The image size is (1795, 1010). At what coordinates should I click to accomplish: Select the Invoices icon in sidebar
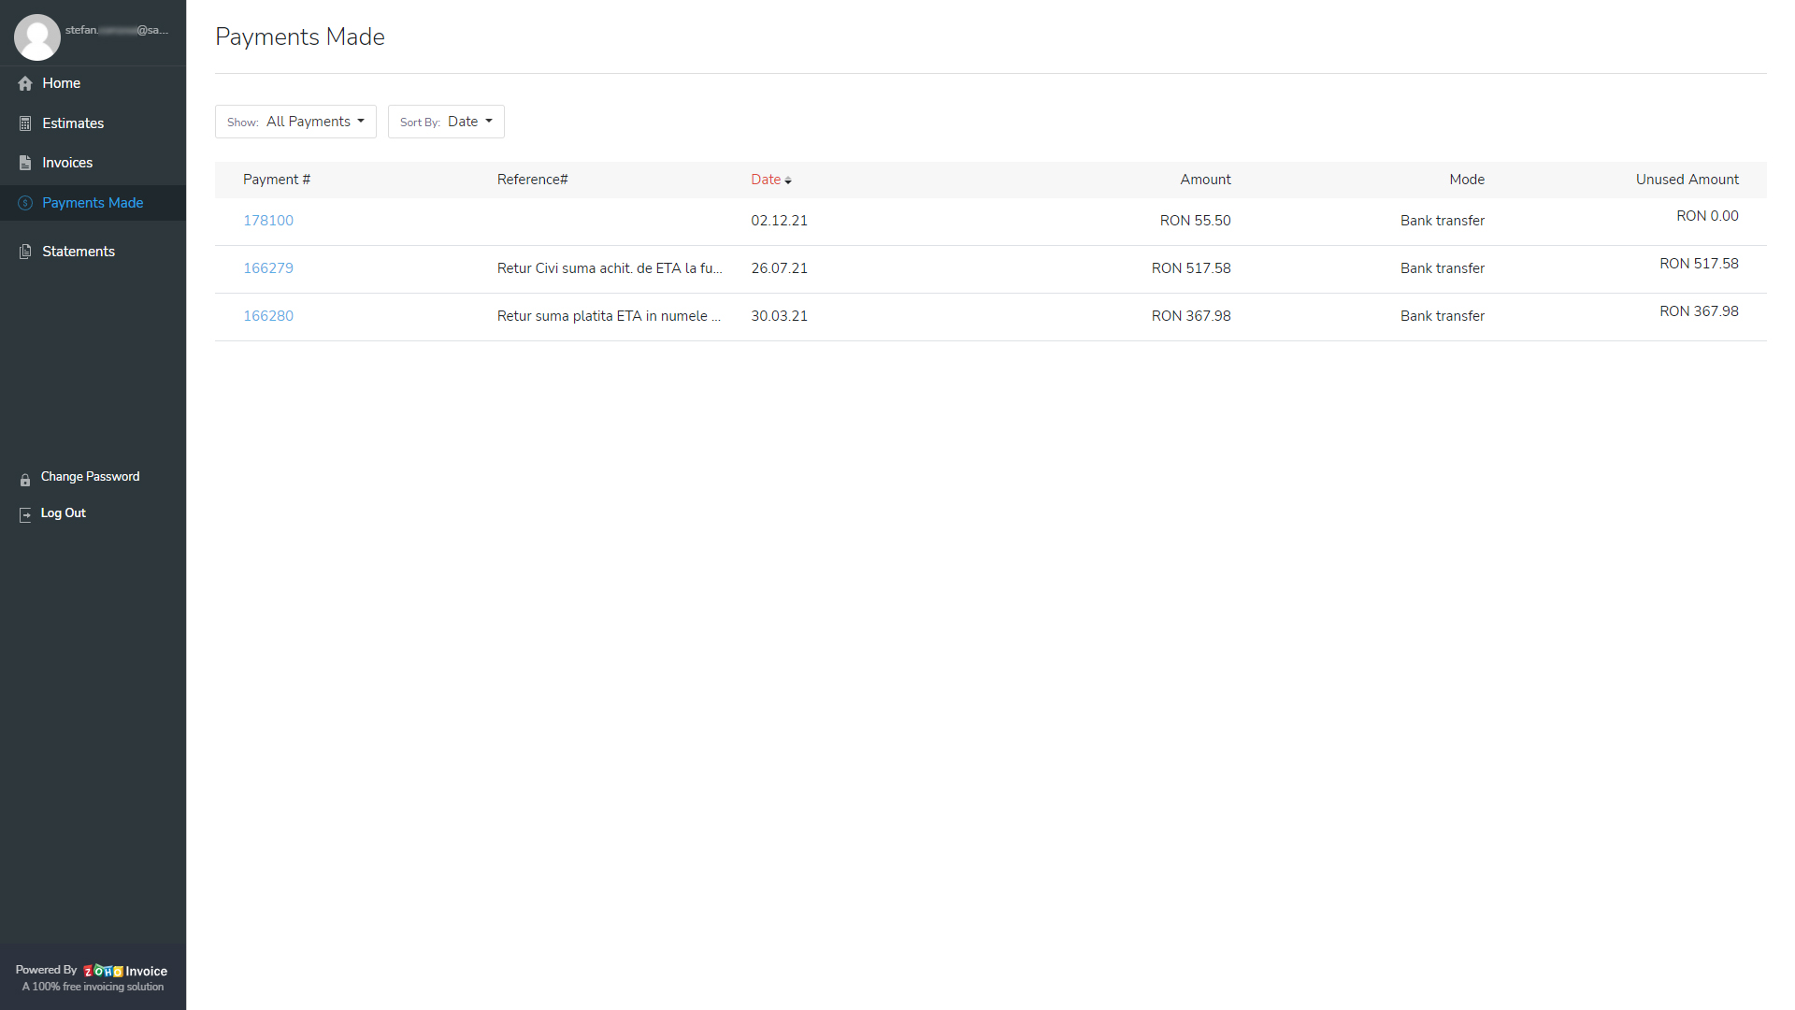[24, 163]
